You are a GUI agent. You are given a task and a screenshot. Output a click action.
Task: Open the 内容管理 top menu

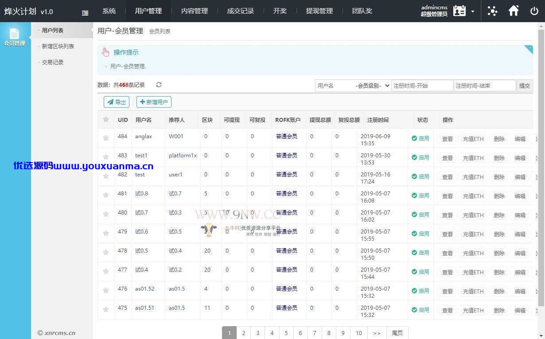tap(195, 11)
